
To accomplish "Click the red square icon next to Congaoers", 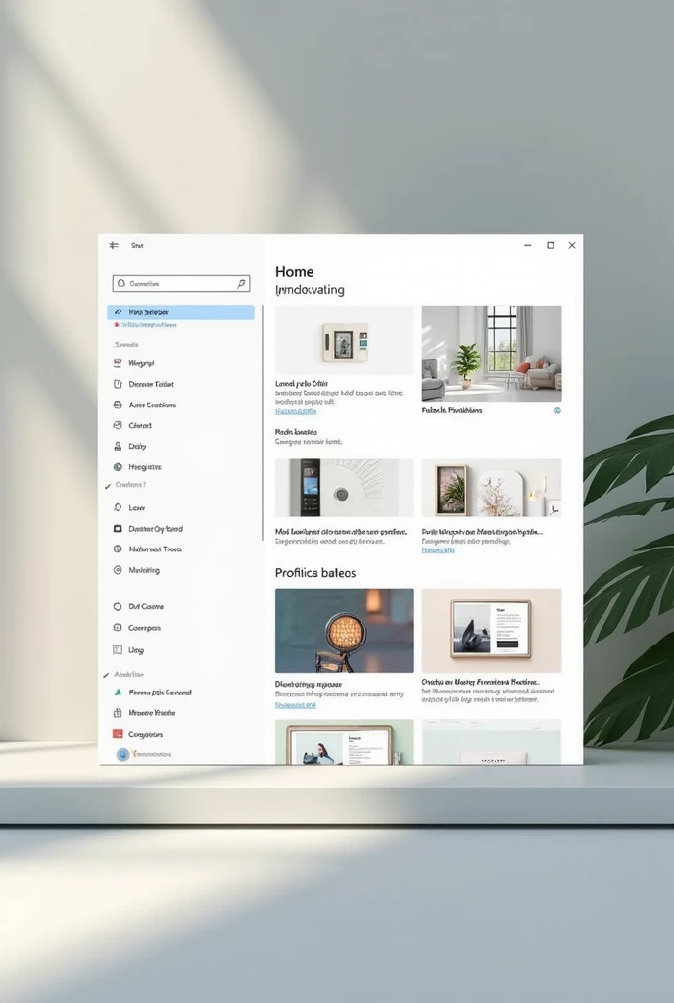I will click(x=118, y=734).
